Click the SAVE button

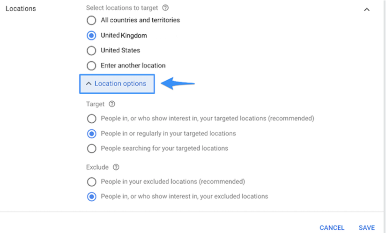367,228
